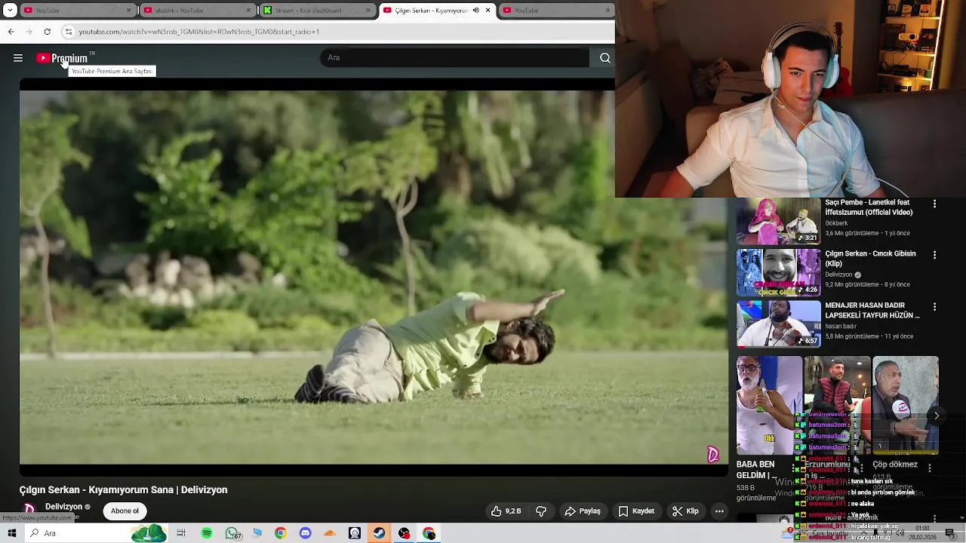Show next Shorts with the right chevron
Screen dimensions: 966x543
pos(937,416)
